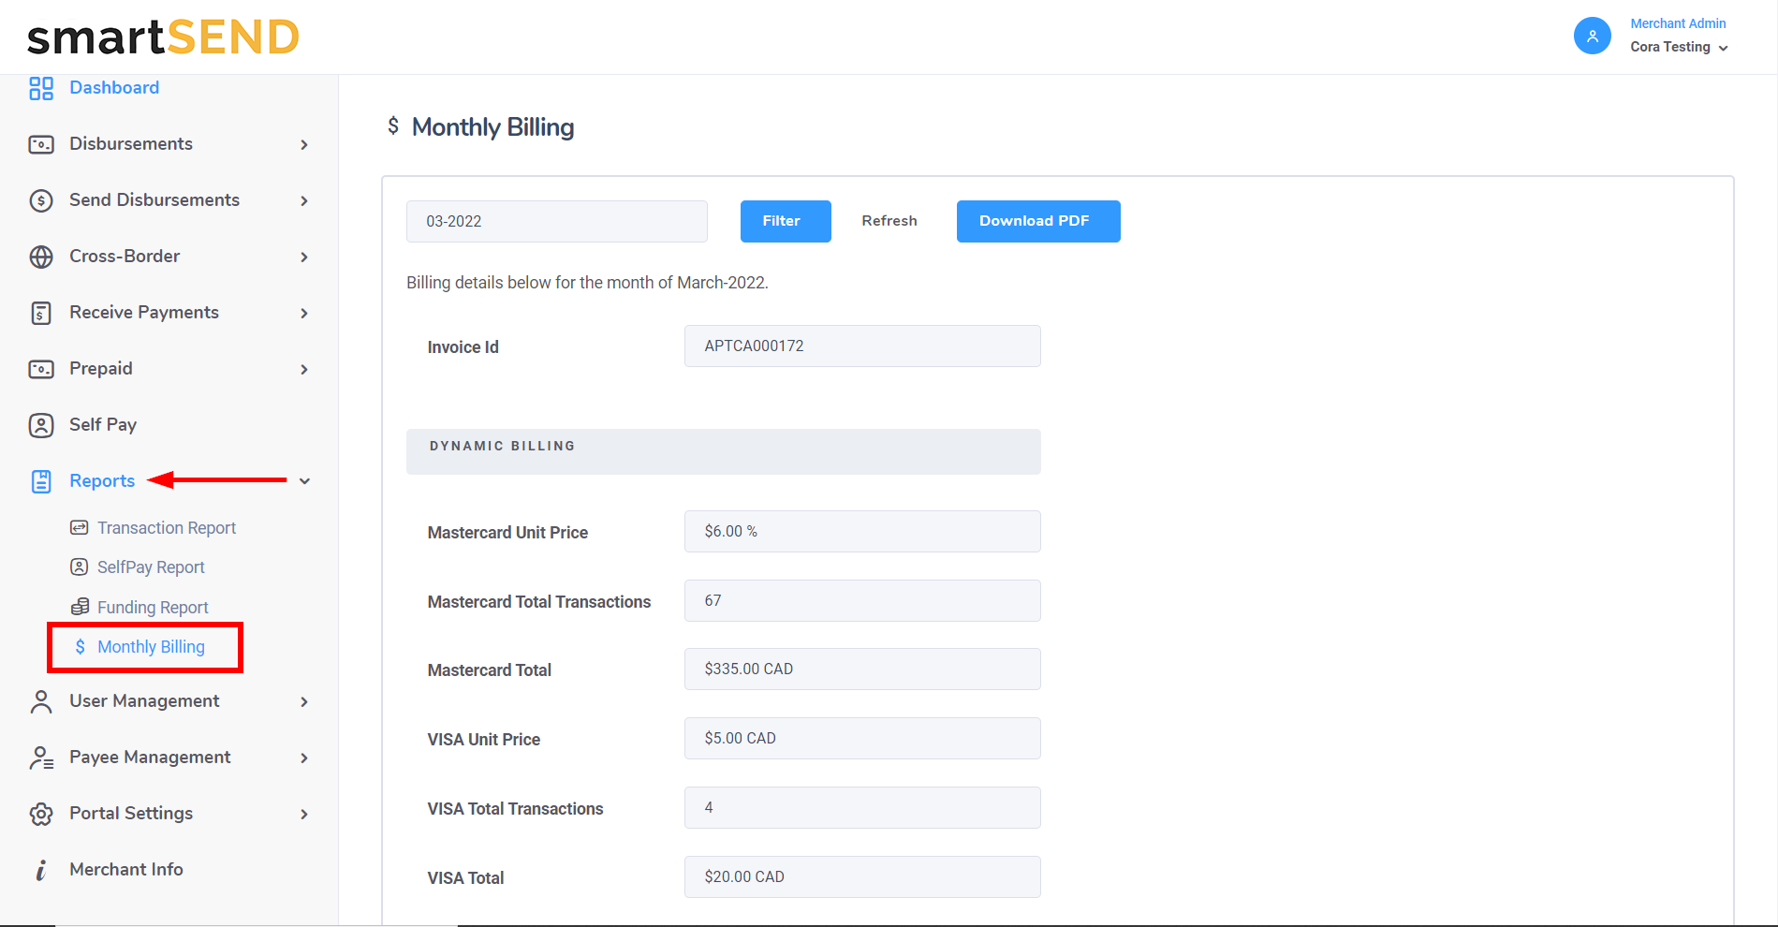1778x927 pixels.
Task: Open SelfPay Report from sidebar
Action: 151,567
